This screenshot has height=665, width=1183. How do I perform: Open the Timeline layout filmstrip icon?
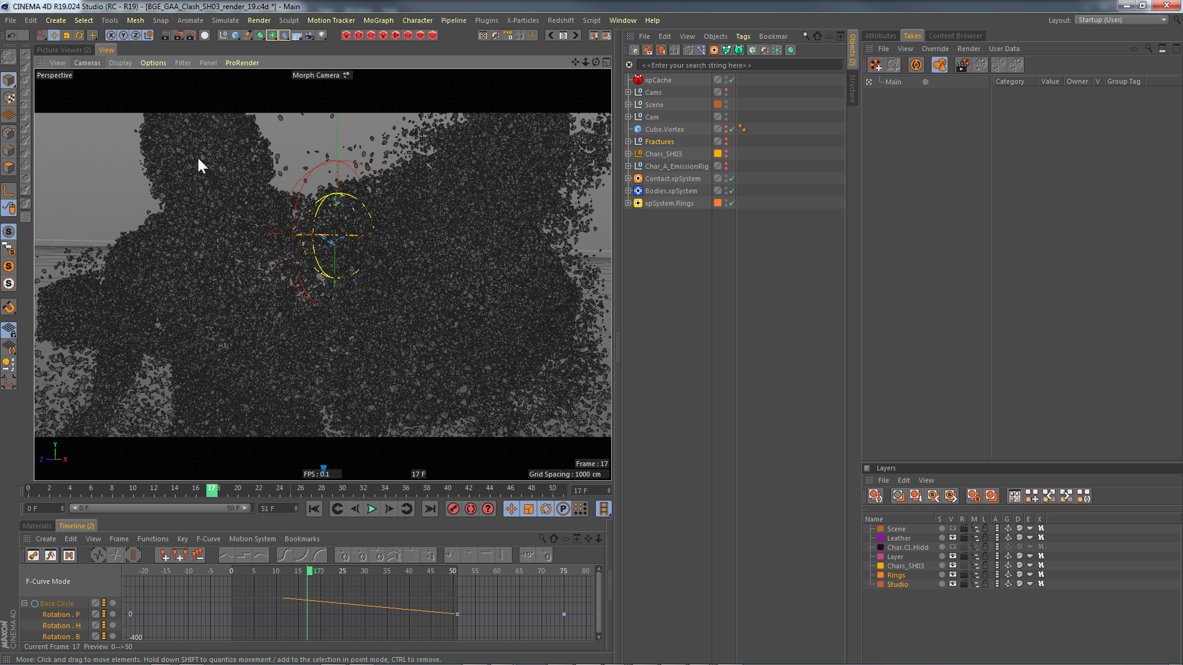[604, 509]
